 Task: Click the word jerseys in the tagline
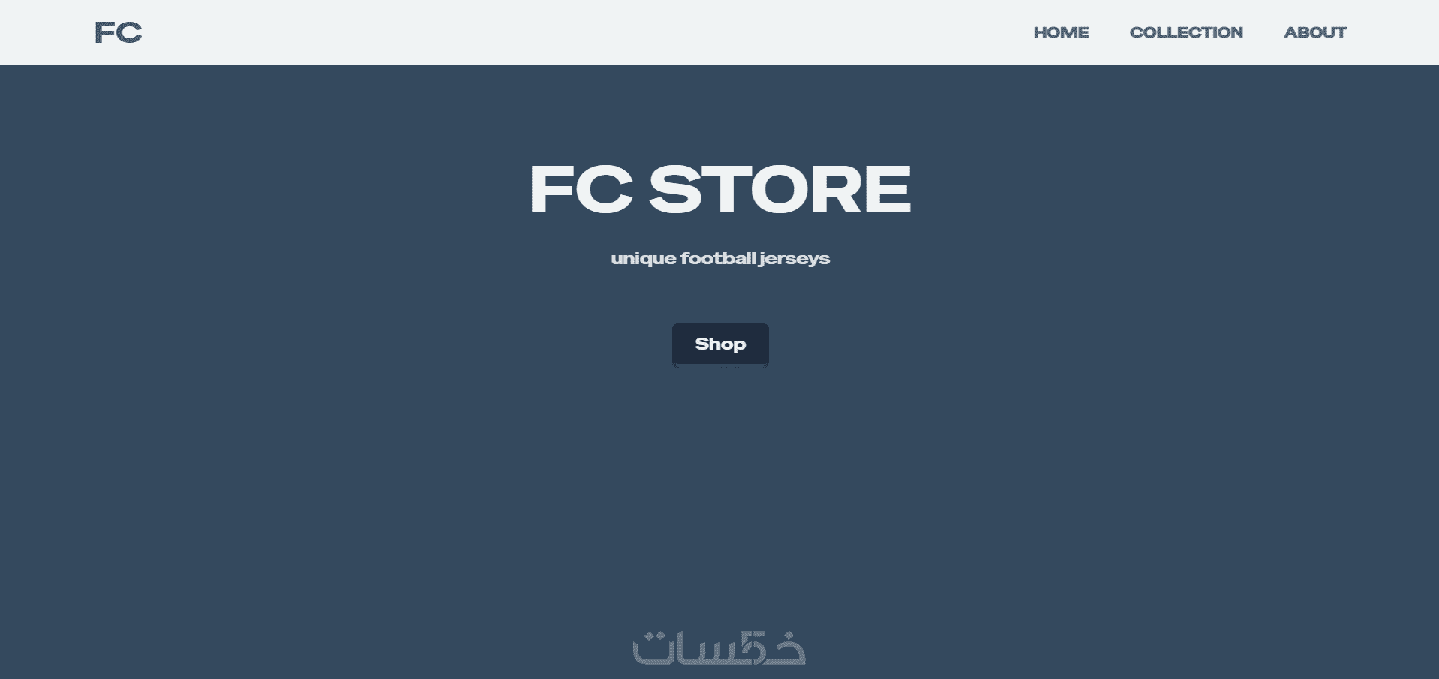click(x=795, y=260)
